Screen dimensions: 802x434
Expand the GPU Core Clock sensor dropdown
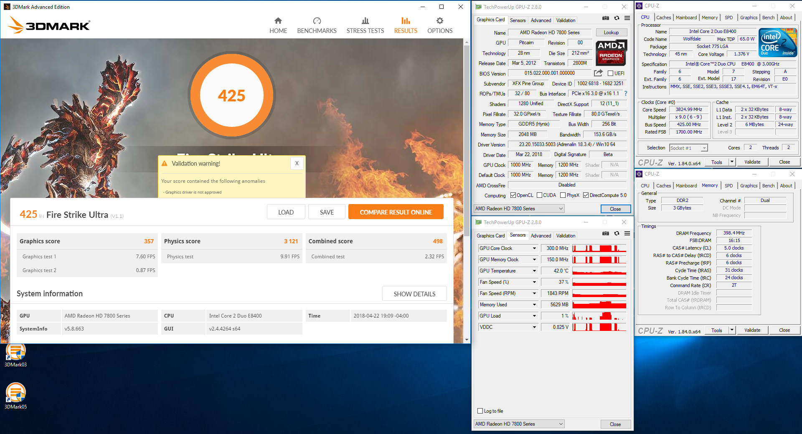(534, 248)
